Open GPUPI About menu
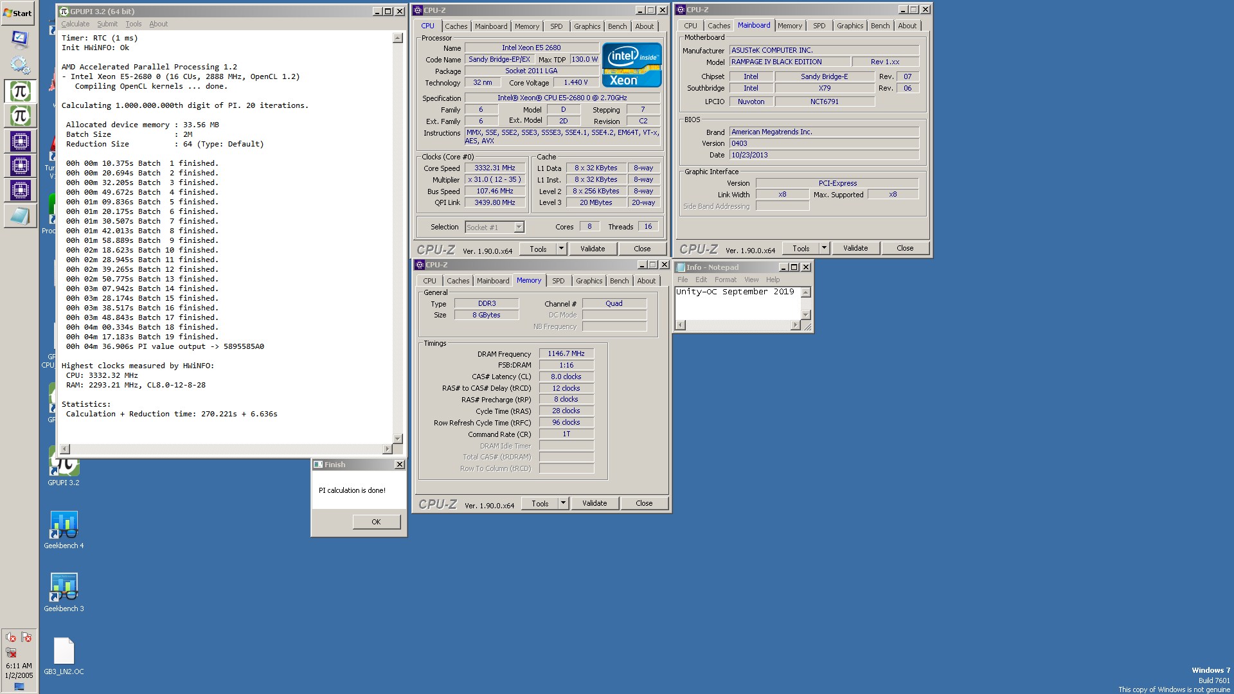 click(x=158, y=24)
